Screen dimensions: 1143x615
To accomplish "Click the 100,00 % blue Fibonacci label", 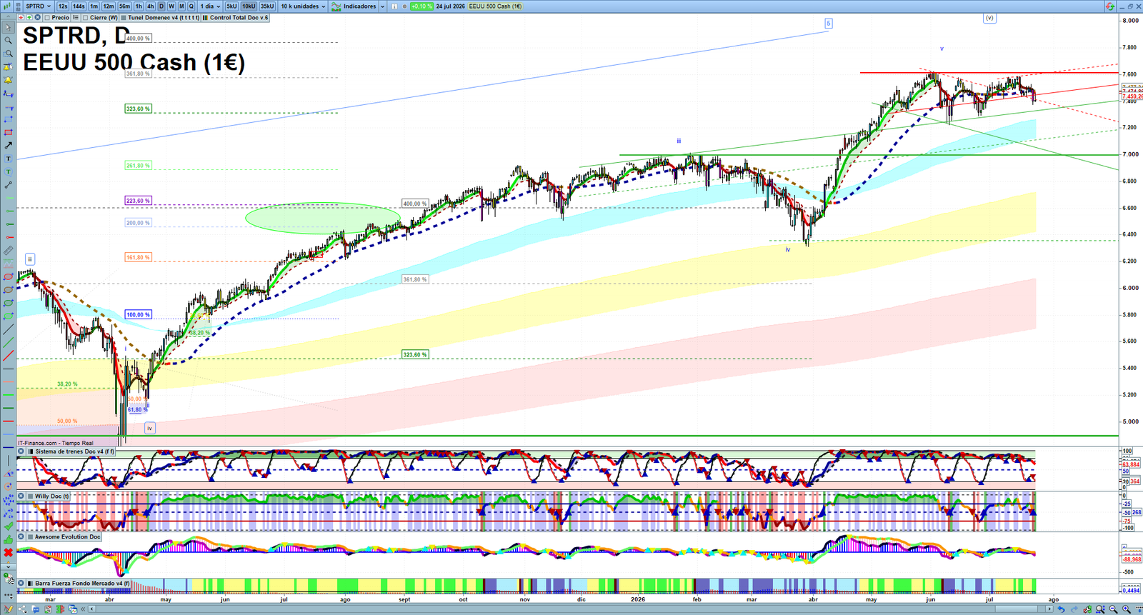I will pos(138,314).
